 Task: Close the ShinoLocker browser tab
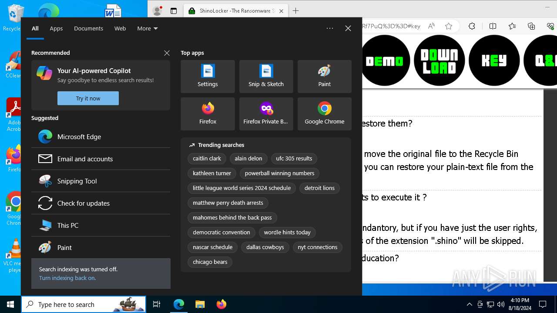[x=281, y=11]
